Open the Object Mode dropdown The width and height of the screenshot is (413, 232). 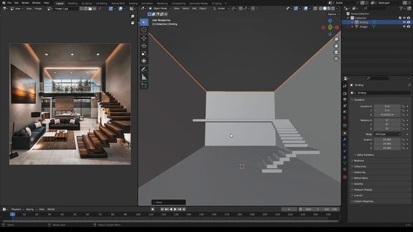(159, 8)
